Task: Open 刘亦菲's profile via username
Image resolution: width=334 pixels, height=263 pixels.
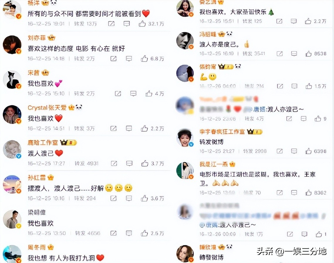Action: click(37, 38)
